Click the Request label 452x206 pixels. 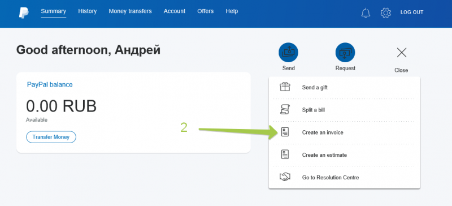[x=345, y=68]
